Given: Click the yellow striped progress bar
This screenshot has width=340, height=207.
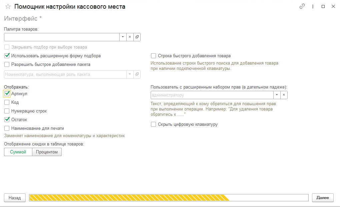Looking at the screenshot, I should pyautogui.click(x=169, y=198).
